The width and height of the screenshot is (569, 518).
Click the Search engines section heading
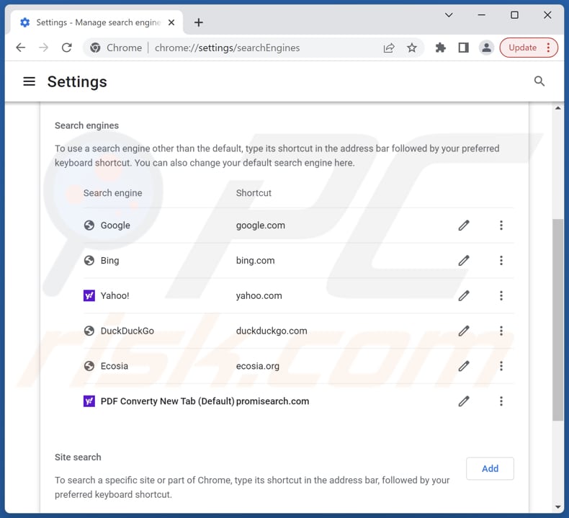click(x=86, y=125)
